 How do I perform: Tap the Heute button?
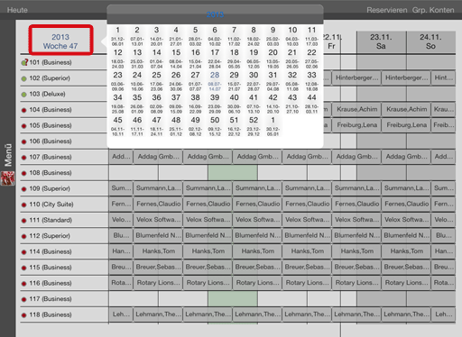coord(17,10)
